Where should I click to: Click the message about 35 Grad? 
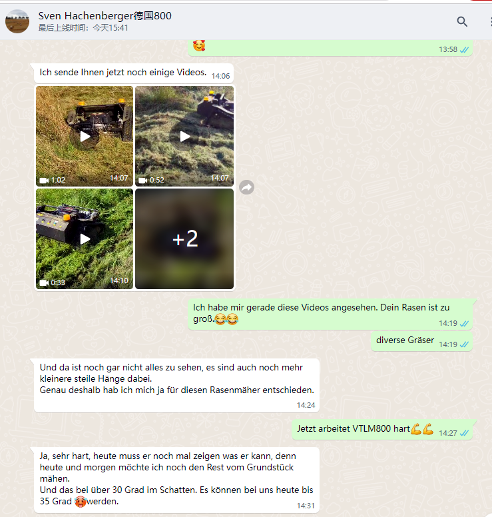tap(176, 480)
